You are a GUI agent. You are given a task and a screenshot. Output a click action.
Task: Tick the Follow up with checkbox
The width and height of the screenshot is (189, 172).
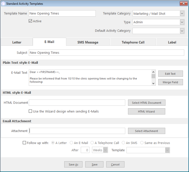(24, 143)
